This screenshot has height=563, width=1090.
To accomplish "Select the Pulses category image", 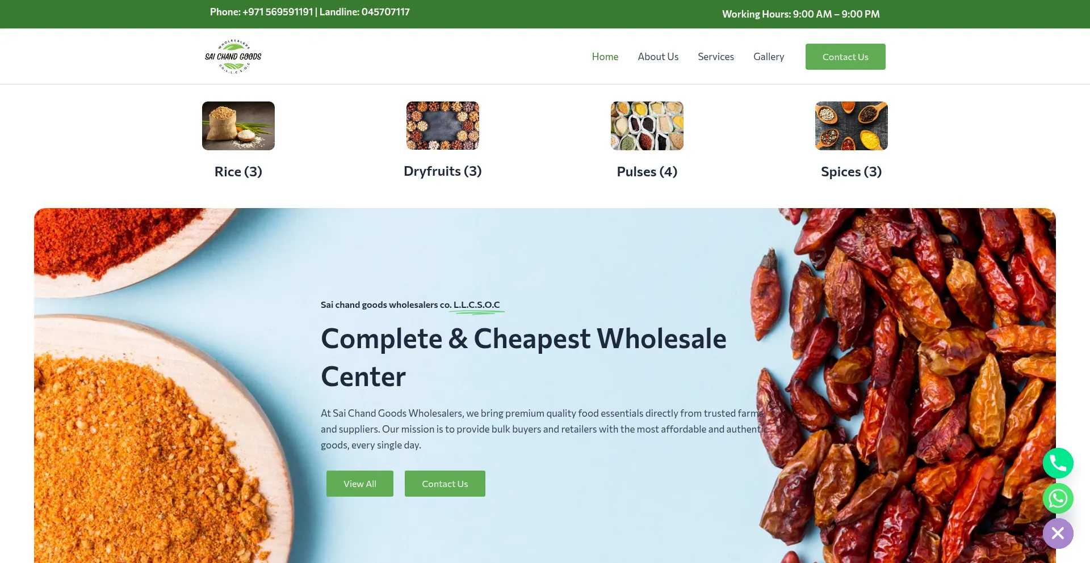I will tap(647, 126).
